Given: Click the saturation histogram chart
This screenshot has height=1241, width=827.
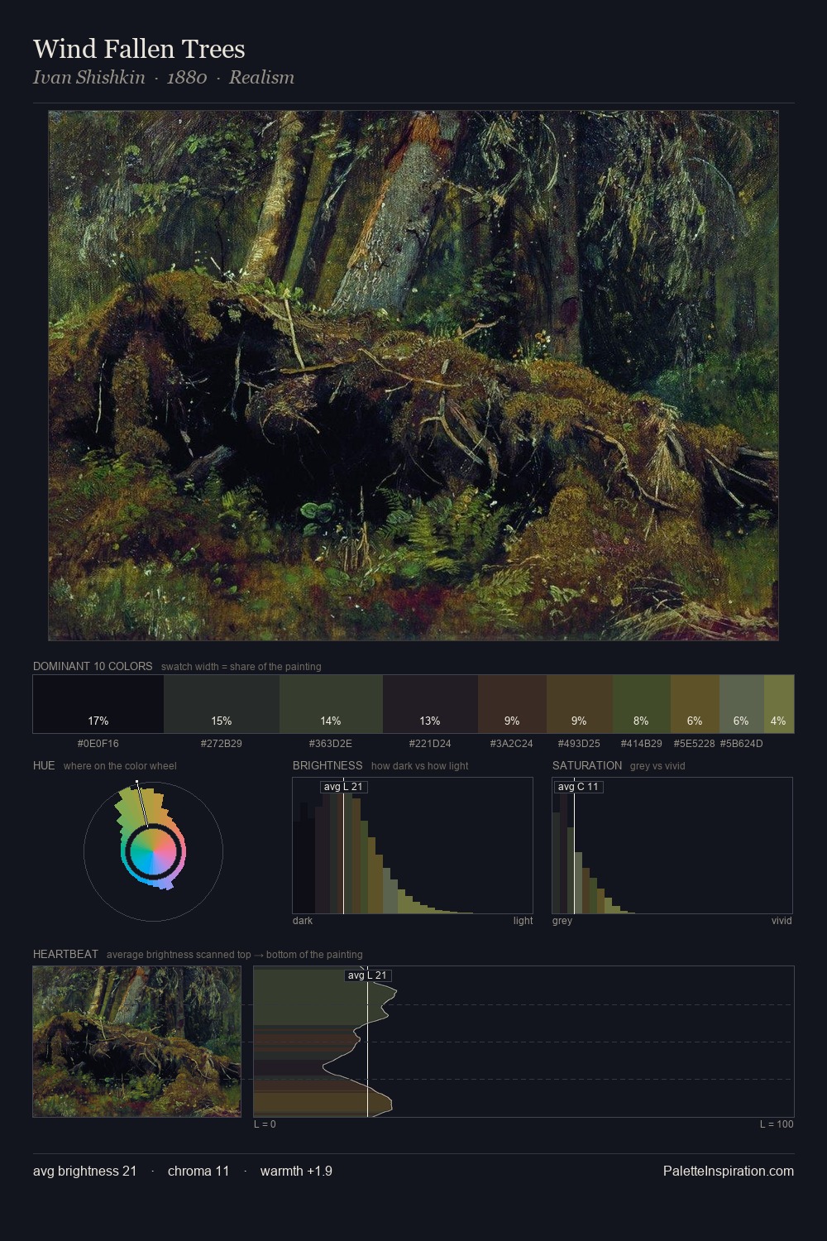Looking at the screenshot, I should pyautogui.click(x=672, y=846).
